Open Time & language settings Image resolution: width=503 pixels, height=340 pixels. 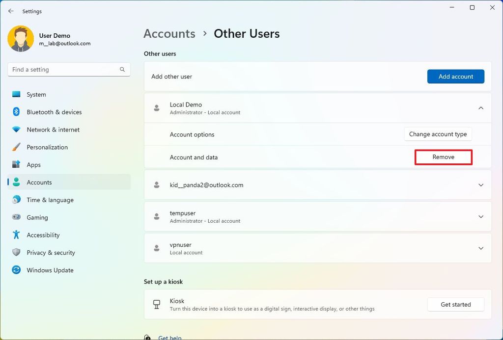(69, 200)
